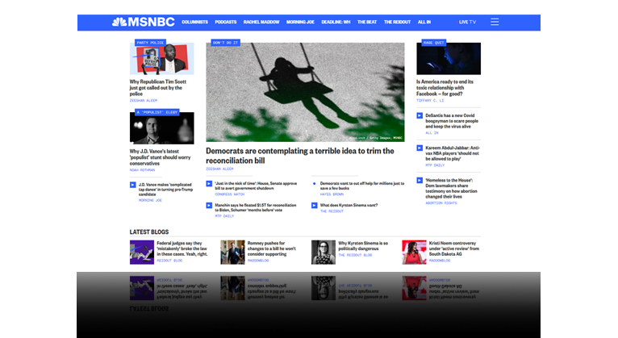
Task: Click the swing shadow main image
Action: point(305,92)
